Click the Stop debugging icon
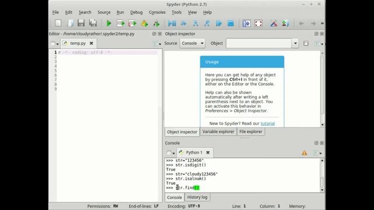This screenshot has height=210, width=374. click(x=231, y=23)
